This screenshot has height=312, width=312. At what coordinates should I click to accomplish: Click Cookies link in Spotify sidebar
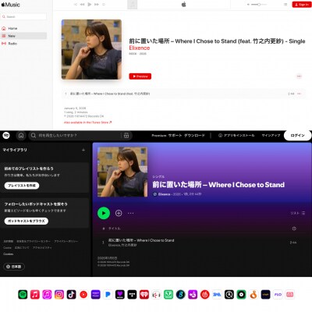[9, 254]
